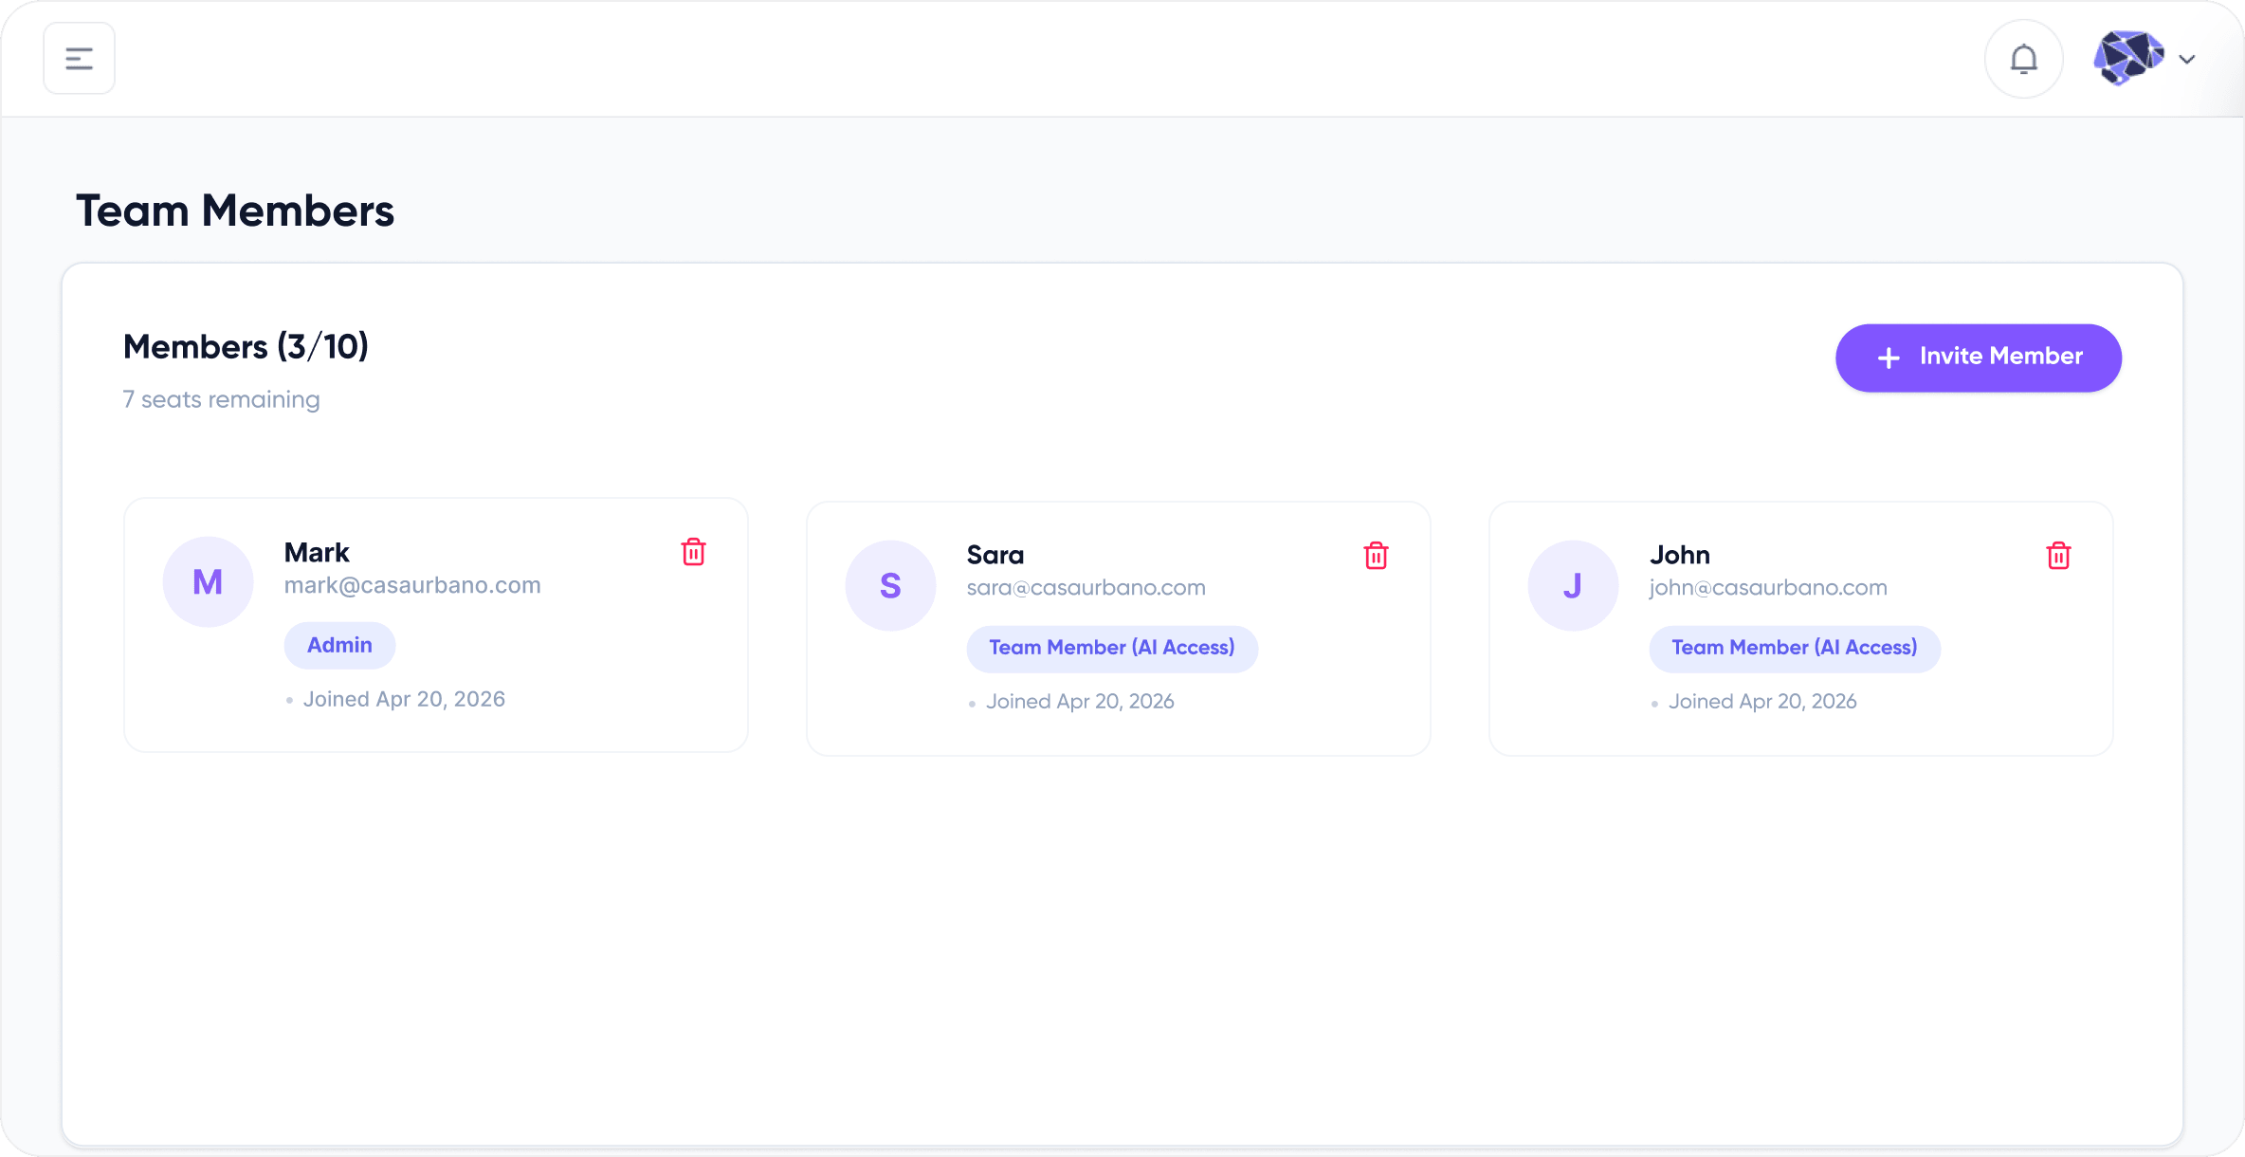
Task: Click the '7 seats remaining' text
Action: [x=222, y=399]
